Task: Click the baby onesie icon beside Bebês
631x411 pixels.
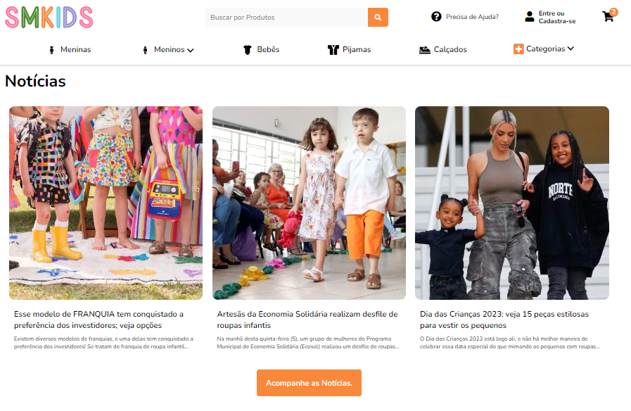Action: point(248,50)
